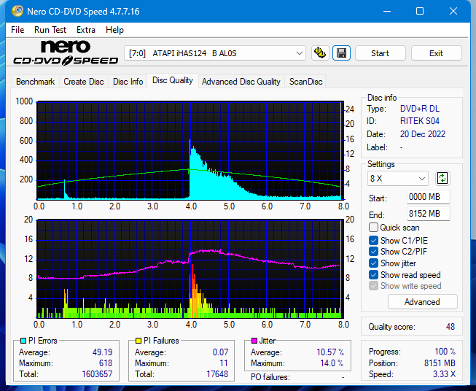476x391 pixels.
Task: Click the Speed 3.33 X value
Action: 444,374
